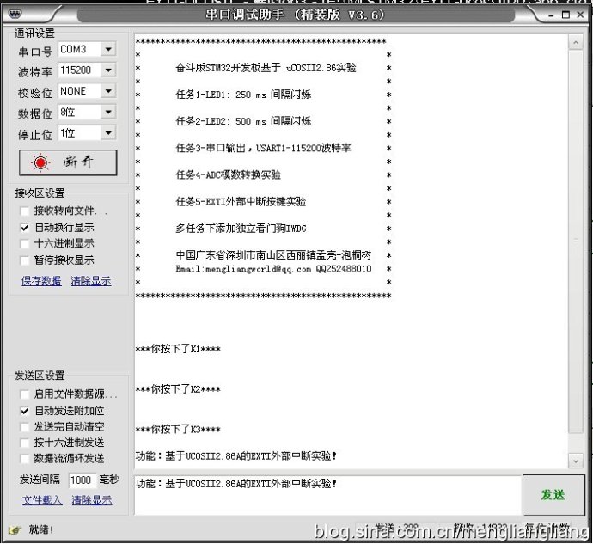Click the status bar hand icon
The width and height of the screenshot is (593, 544).
coord(15,530)
